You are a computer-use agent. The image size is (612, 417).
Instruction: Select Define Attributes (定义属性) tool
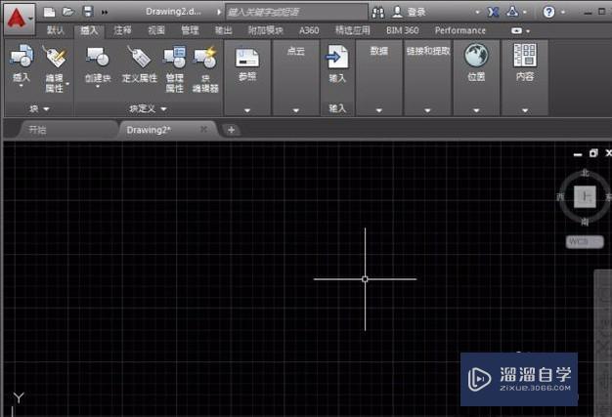point(139,58)
